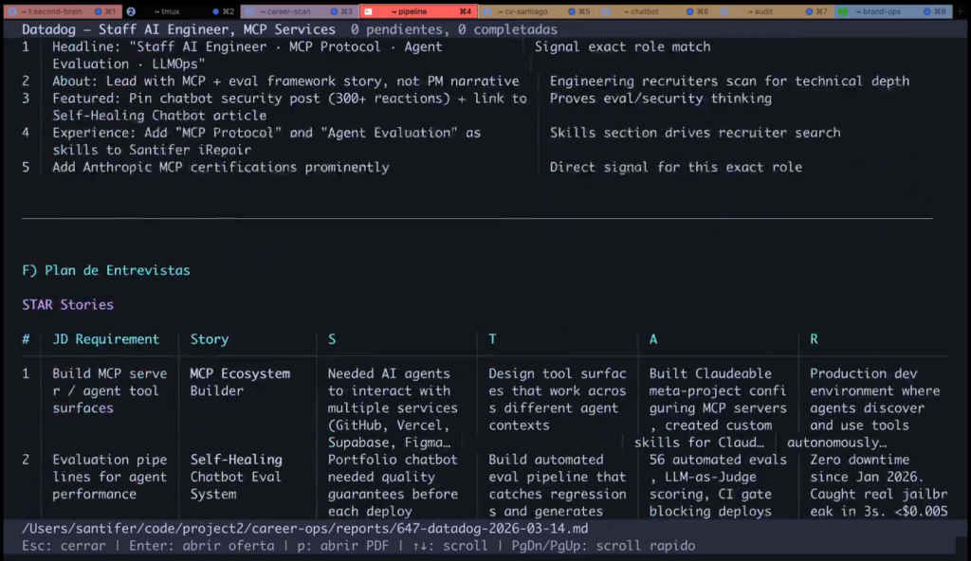Click the blue dot indicator on the second-brain tab
Screen dimensions: 971x561
(x=98, y=11)
